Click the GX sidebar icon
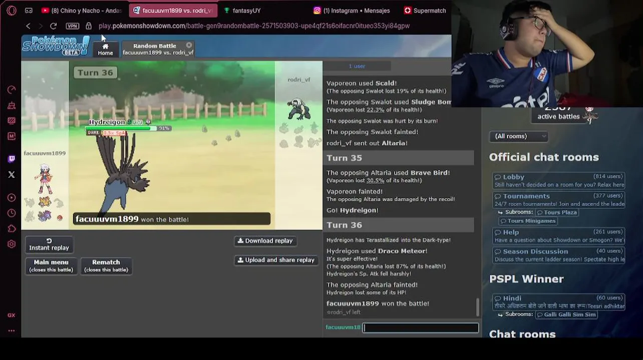Viewport: 643px width, 360px height. coord(12,315)
